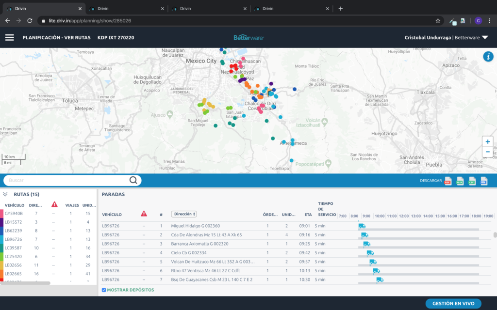Expand the Cristobal Undurraga user menu
This screenshot has width=497, height=310.
pyautogui.click(x=484, y=38)
